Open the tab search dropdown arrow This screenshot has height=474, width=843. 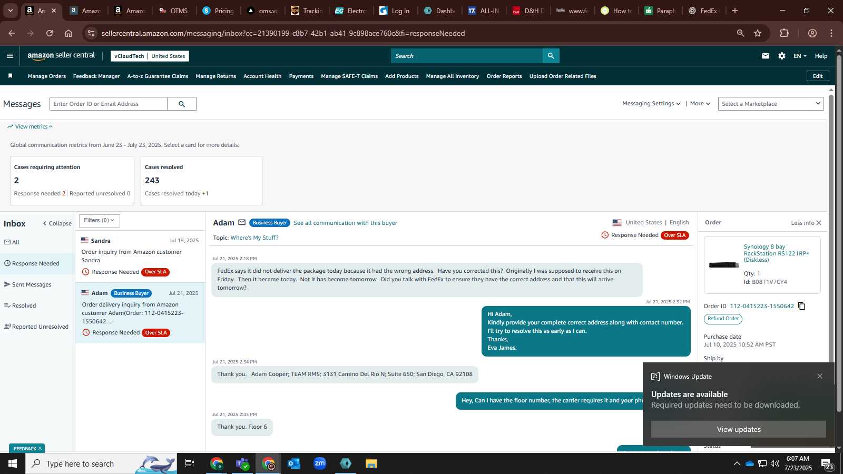[x=10, y=11]
